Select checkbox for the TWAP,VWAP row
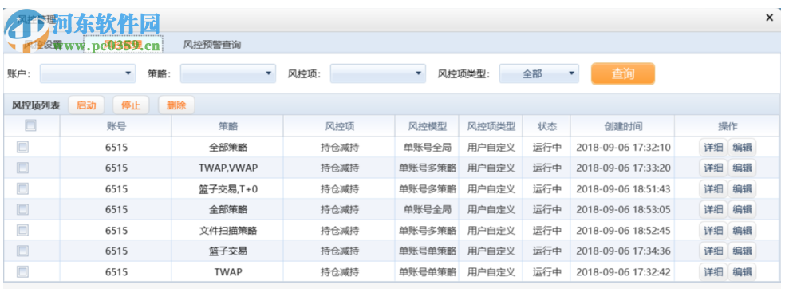789x289 pixels. [x=22, y=168]
